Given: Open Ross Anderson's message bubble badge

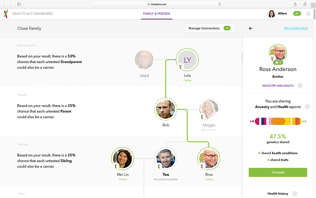Looking at the screenshot, I should click(278, 62).
